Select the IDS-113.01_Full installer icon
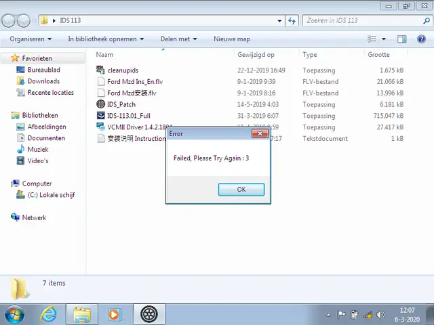This screenshot has width=434, height=325. point(101,116)
